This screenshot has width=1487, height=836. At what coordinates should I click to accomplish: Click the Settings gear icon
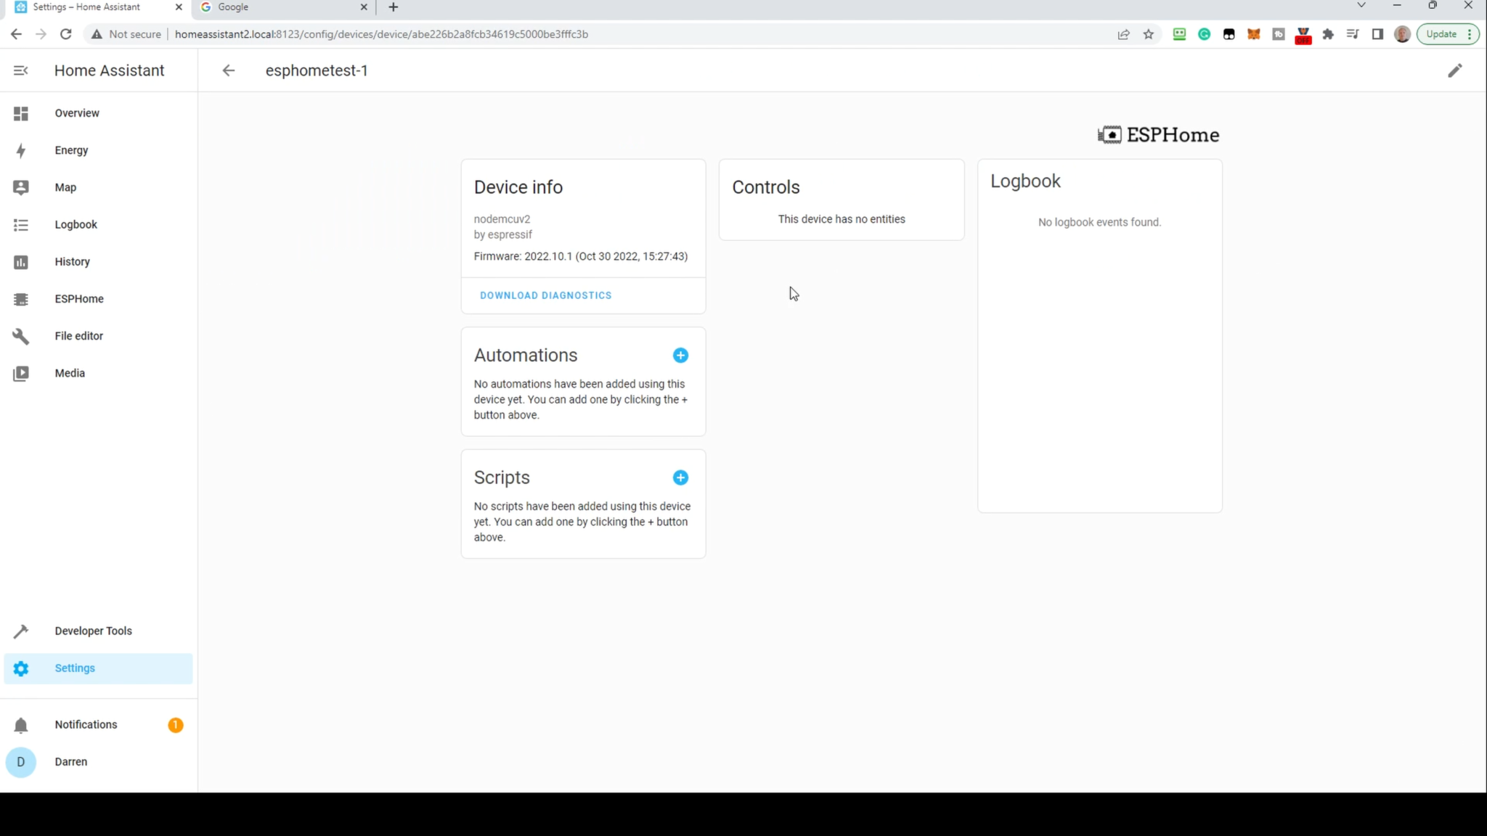pyautogui.click(x=21, y=668)
